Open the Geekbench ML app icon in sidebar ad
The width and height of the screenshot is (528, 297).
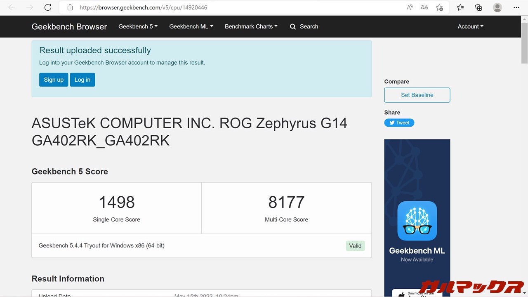click(417, 221)
